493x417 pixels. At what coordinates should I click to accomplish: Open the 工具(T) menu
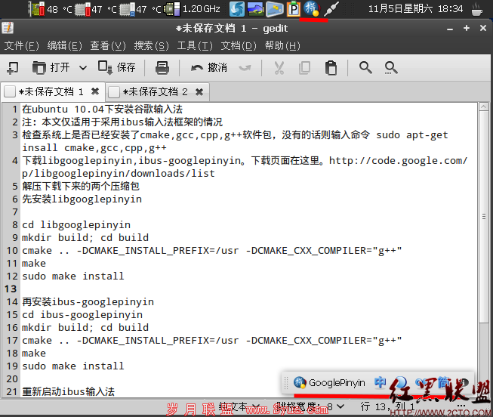pos(195,46)
